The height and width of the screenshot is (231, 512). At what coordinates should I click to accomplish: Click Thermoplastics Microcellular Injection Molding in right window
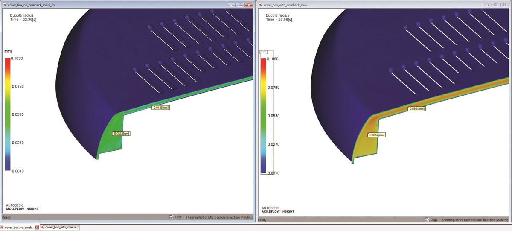point(475,220)
